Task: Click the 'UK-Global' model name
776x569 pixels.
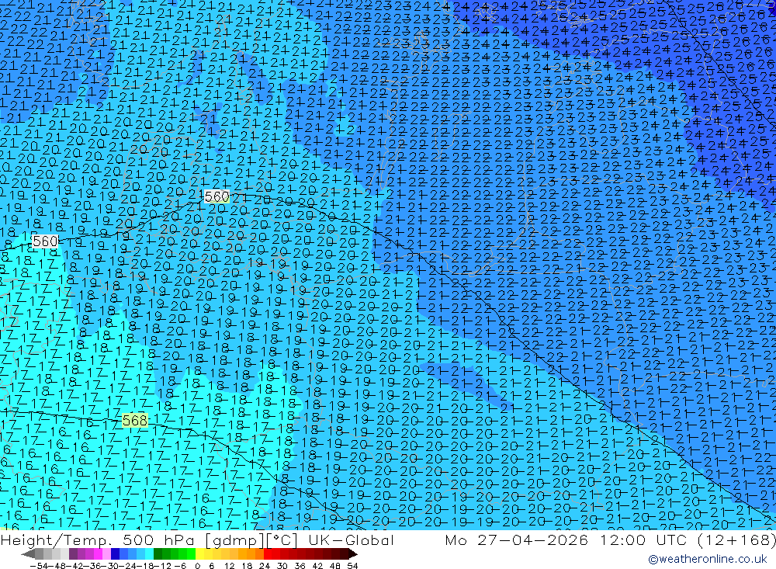Action: [351, 540]
